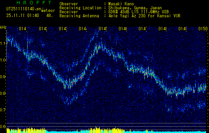209x133 pixels.
Task: Select the meteor count value 48
Action: click(49, 15)
